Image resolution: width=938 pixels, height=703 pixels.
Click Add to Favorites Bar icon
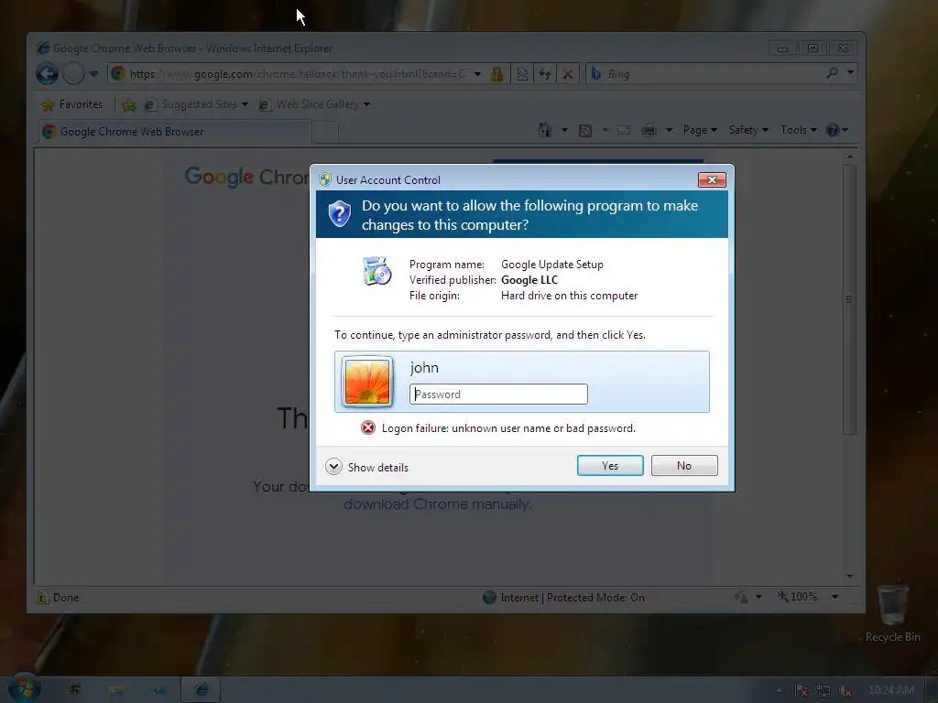(x=128, y=105)
